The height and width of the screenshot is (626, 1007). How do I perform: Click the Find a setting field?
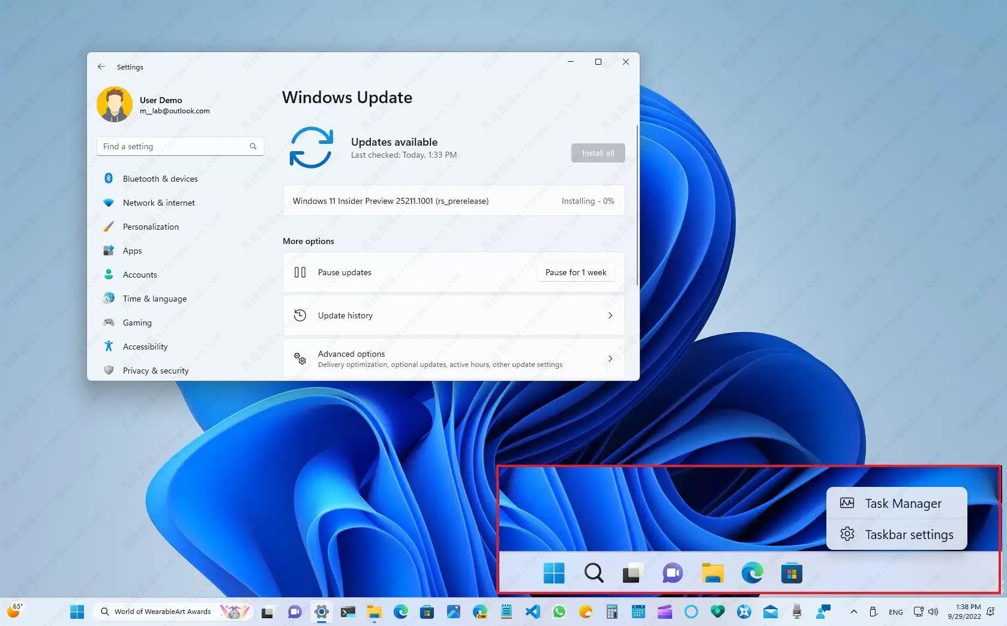(x=174, y=146)
